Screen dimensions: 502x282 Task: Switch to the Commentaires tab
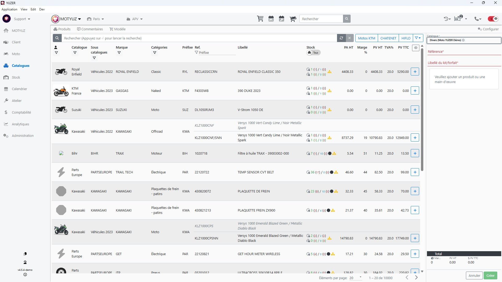click(90, 29)
